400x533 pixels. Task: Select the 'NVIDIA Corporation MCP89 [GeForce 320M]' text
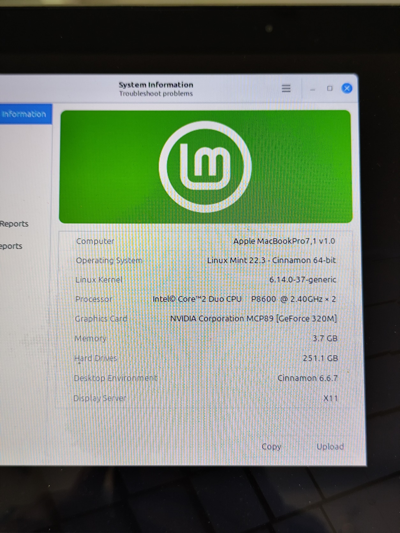(253, 318)
